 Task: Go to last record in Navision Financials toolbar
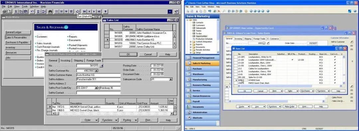99,11
